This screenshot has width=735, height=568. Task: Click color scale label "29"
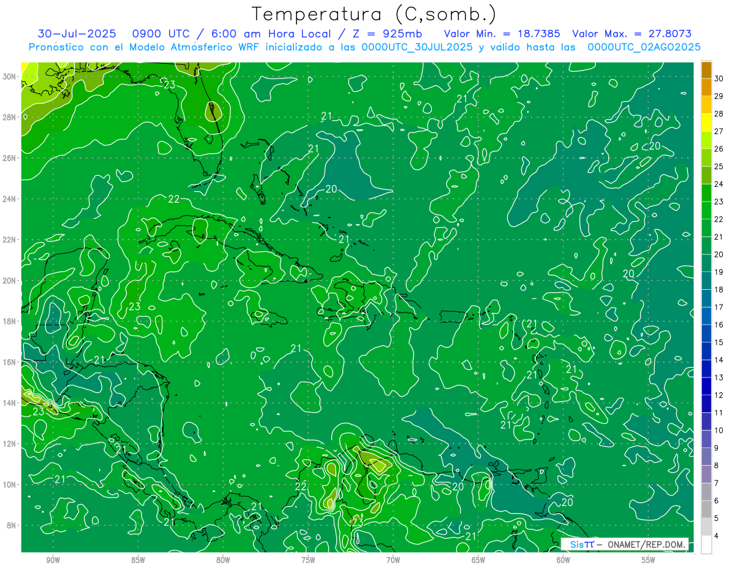pos(719,96)
